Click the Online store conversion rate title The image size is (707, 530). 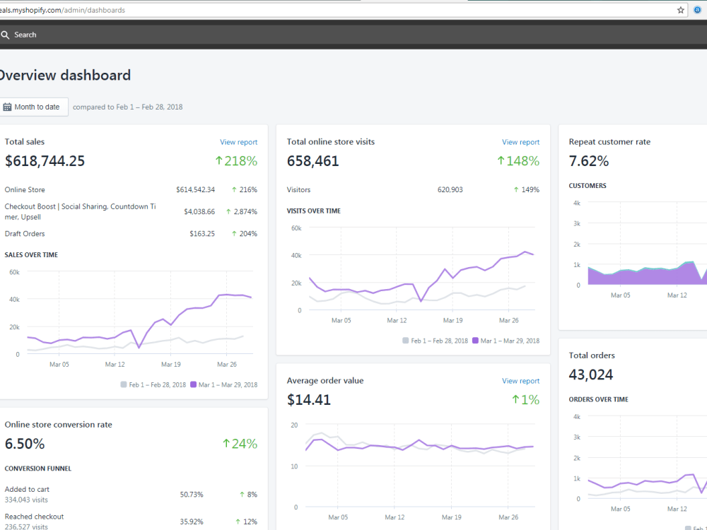(x=58, y=425)
